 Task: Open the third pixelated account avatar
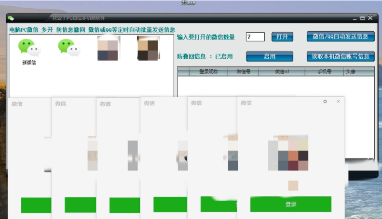[108, 48]
